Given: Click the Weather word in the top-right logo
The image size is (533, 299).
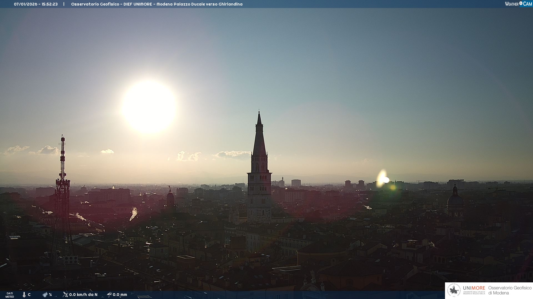Looking at the screenshot, I should pos(512,4).
